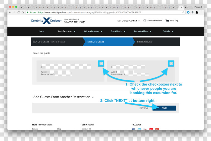Click the 'FOLLOW US' footer heading
This screenshot has width=211, height=141.
tap(136, 125)
